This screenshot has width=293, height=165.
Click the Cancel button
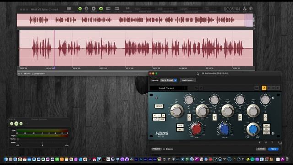click(x=261, y=149)
